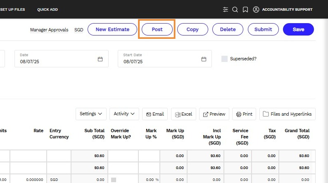Screen dimensions: 328x183
Task: Click the Post button
Action: tap(157, 29)
